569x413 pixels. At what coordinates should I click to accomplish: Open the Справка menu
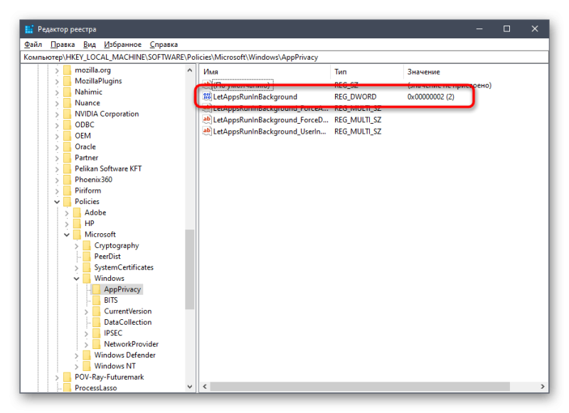click(164, 44)
